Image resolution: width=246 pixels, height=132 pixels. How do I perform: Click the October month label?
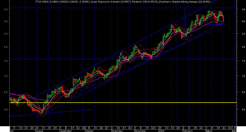click(90, 131)
